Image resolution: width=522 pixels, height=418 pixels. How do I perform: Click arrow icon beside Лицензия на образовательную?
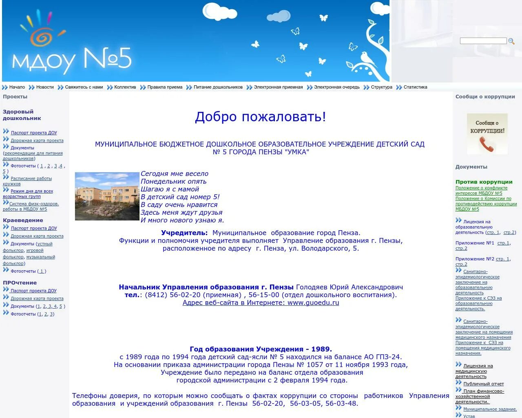[x=459, y=220]
